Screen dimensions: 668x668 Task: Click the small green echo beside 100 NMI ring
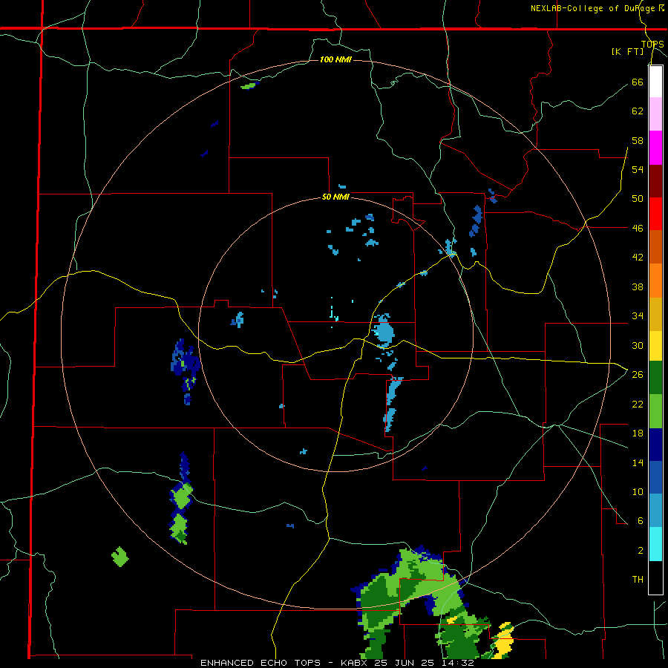tap(249, 85)
